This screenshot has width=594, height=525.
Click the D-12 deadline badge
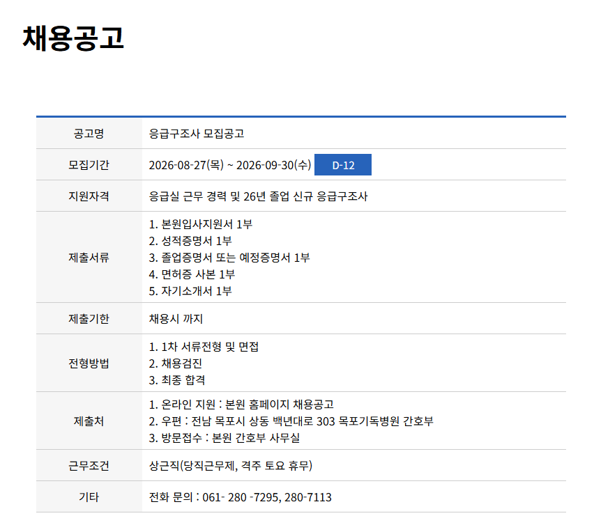pyautogui.click(x=343, y=165)
